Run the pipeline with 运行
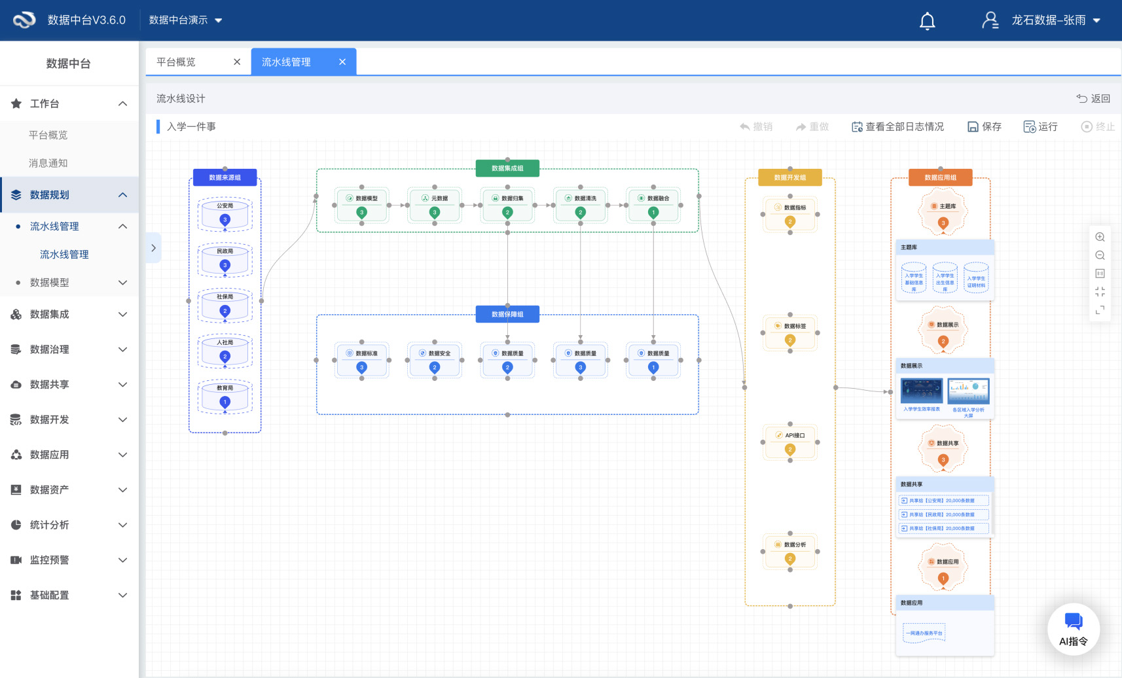Viewport: 1122px width, 678px height. point(1040,127)
